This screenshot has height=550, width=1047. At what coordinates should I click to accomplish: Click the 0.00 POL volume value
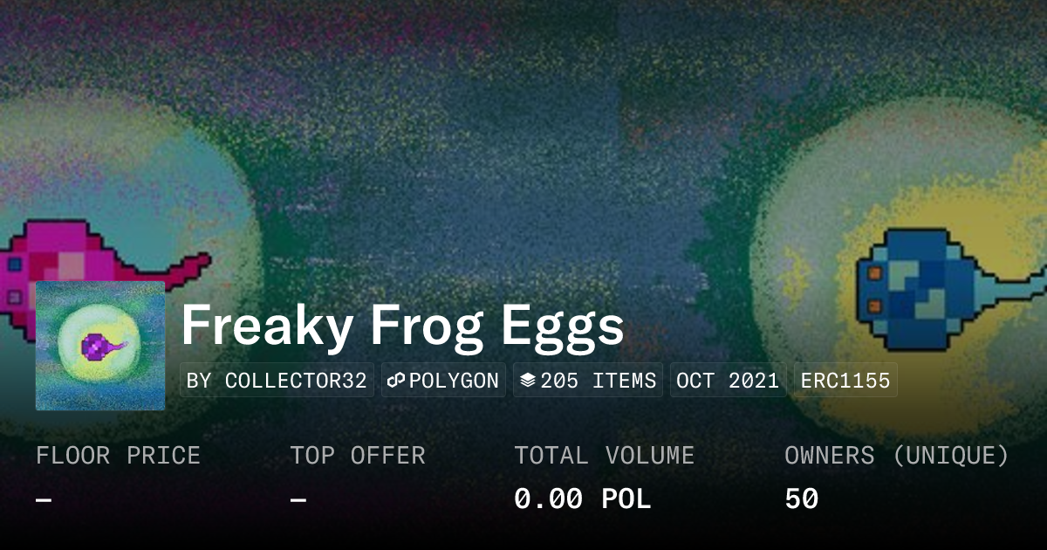tap(582, 498)
